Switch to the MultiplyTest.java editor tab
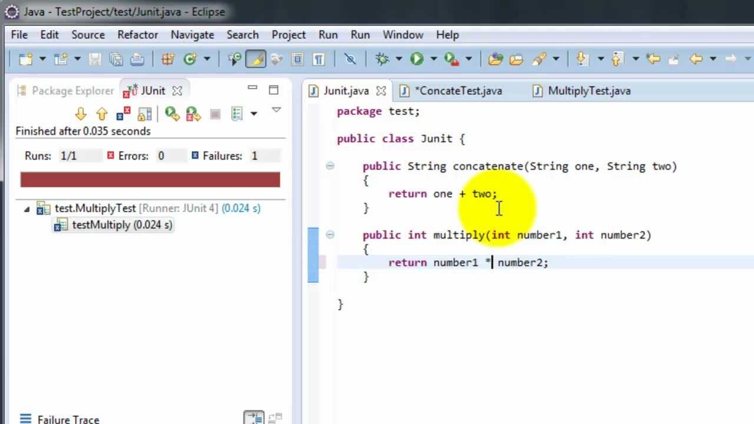 point(582,91)
